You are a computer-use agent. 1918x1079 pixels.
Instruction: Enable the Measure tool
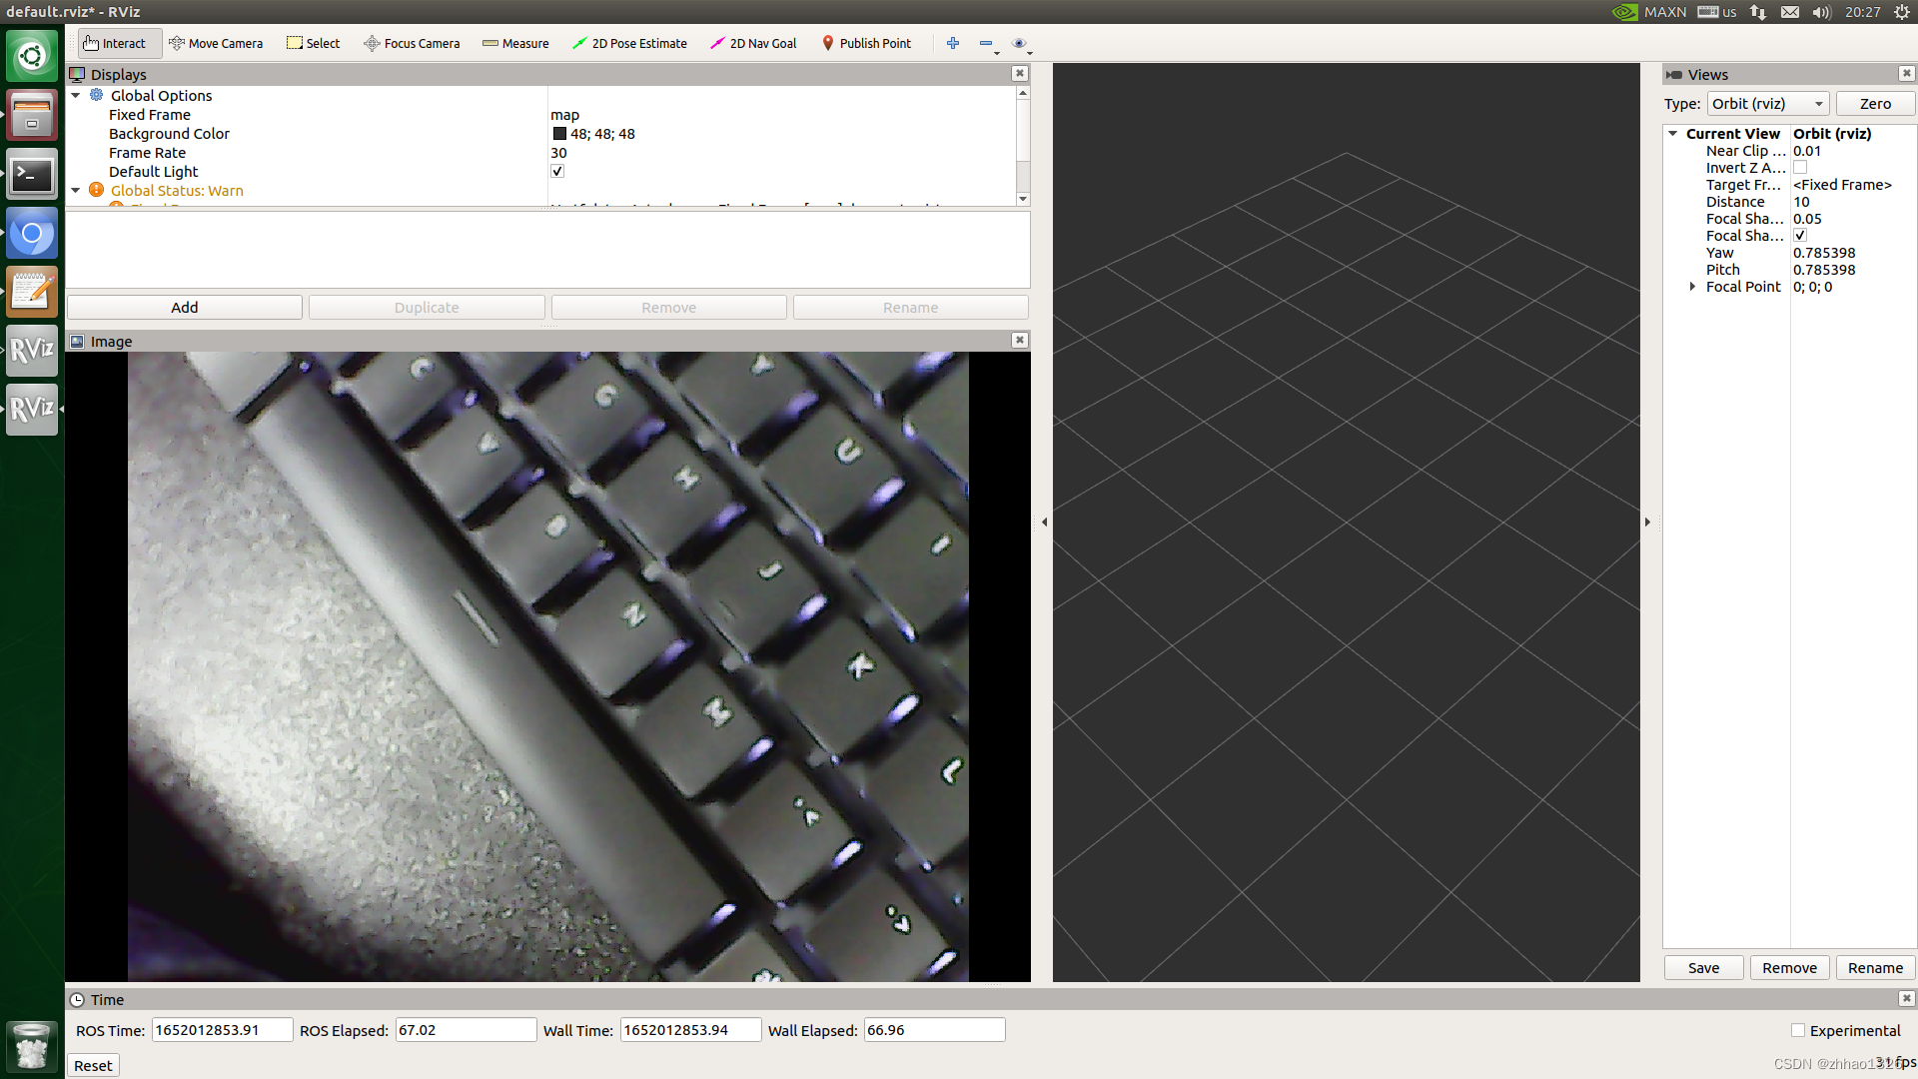[515, 43]
